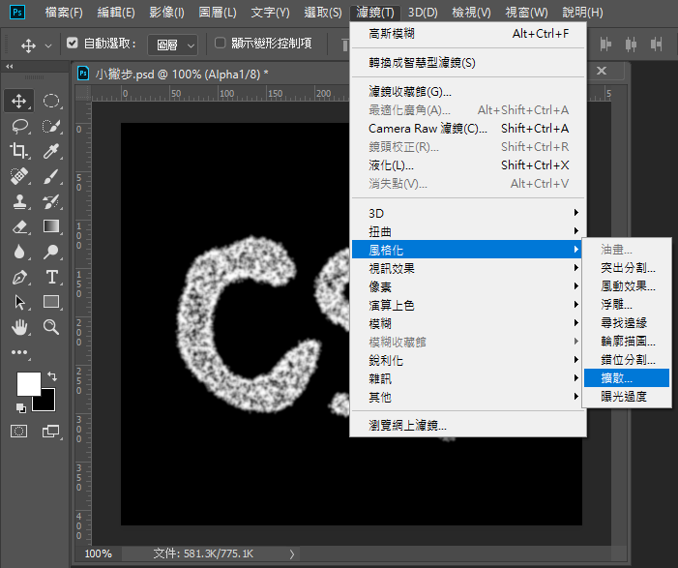Image resolution: width=678 pixels, height=568 pixels.
Task: Select the Dodge tool
Action: click(51, 252)
